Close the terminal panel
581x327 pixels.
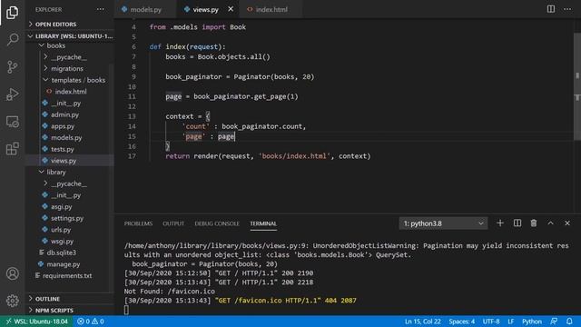pos(567,223)
